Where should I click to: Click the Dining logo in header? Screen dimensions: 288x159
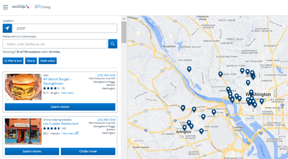click(42, 7)
